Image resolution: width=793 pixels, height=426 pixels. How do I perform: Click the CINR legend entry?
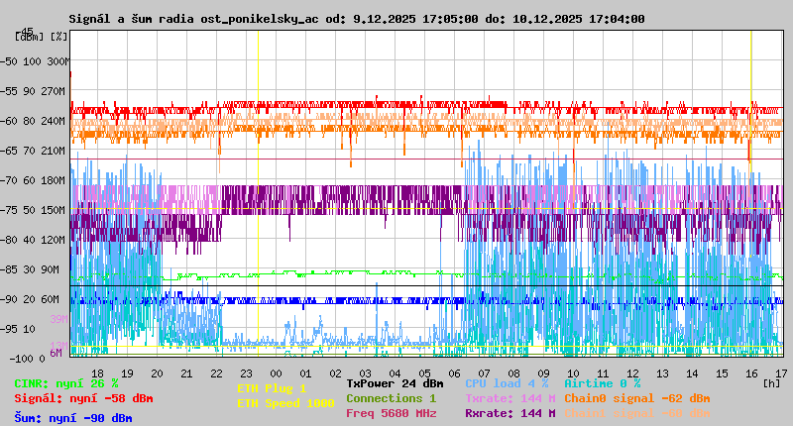(66, 383)
